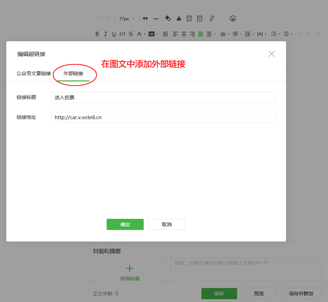The image size is (328, 302).
Task: Toggle underline formatting
Action: [114, 34]
